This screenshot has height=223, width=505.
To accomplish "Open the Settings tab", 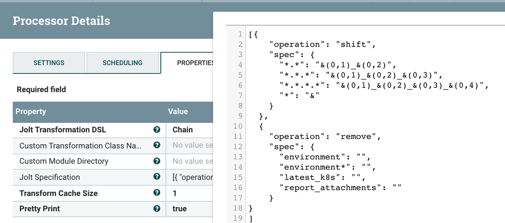I will coord(49,63).
